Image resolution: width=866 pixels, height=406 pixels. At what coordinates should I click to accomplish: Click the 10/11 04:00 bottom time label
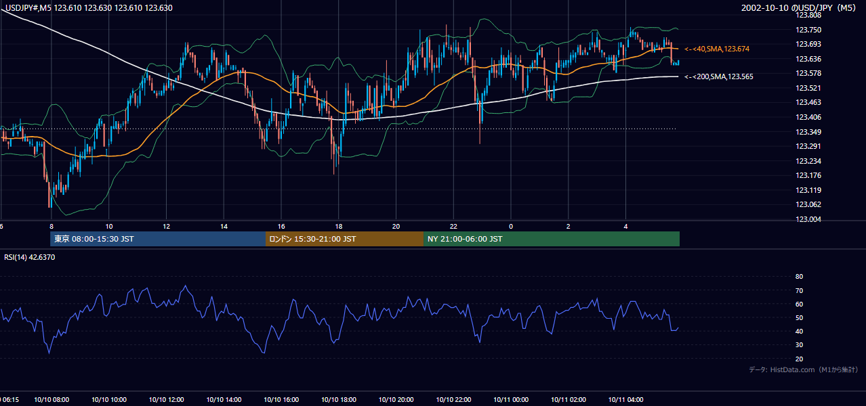(x=626, y=400)
